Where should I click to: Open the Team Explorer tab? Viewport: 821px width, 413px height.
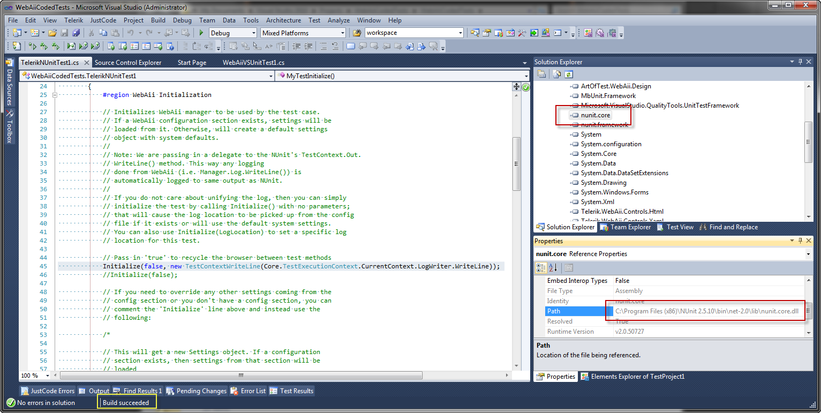click(x=625, y=227)
